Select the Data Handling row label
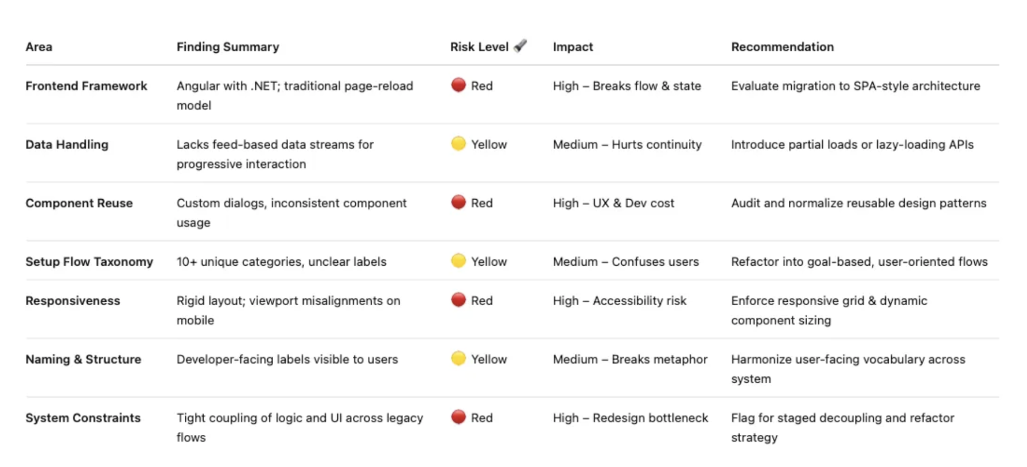This screenshot has width=1027, height=467. [67, 145]
